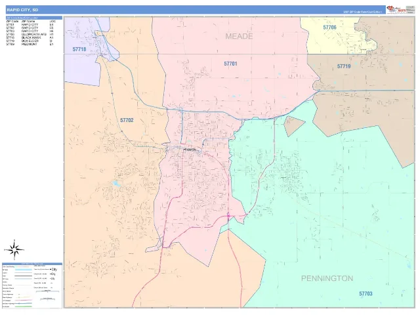Click the ELLSWORTH AFB row in the ZIP index
The width and height of the screenshot is (420, 315).
coord(30,34)
